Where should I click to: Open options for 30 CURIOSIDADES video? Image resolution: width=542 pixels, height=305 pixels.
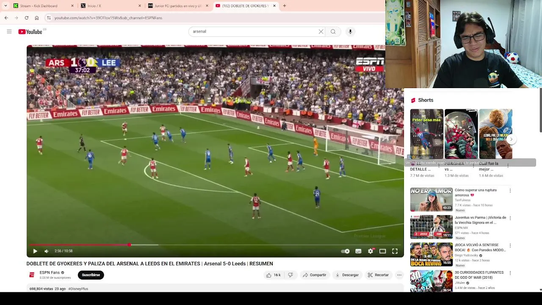[x=510, y=273]
